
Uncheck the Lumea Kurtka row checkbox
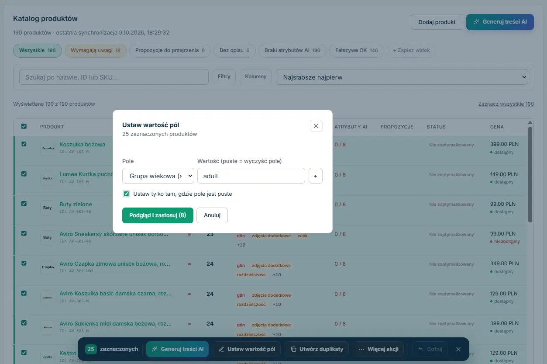(24, 173)
